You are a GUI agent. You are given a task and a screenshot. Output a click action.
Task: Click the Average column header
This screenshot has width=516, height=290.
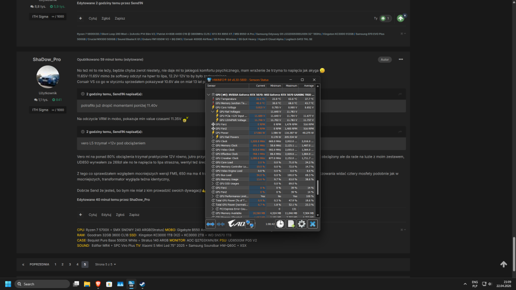[307, 86]
